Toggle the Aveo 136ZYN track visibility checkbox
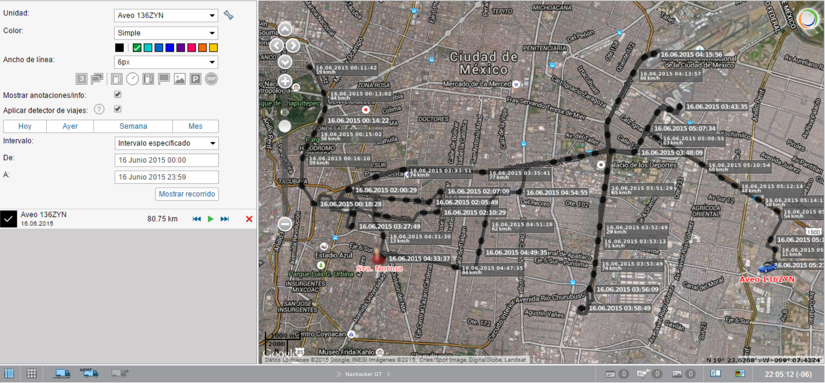The height and width of the screenshot is (383, 825). (9, 219)
